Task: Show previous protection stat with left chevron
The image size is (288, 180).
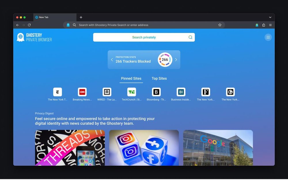Action: click(x=112, y=60)
